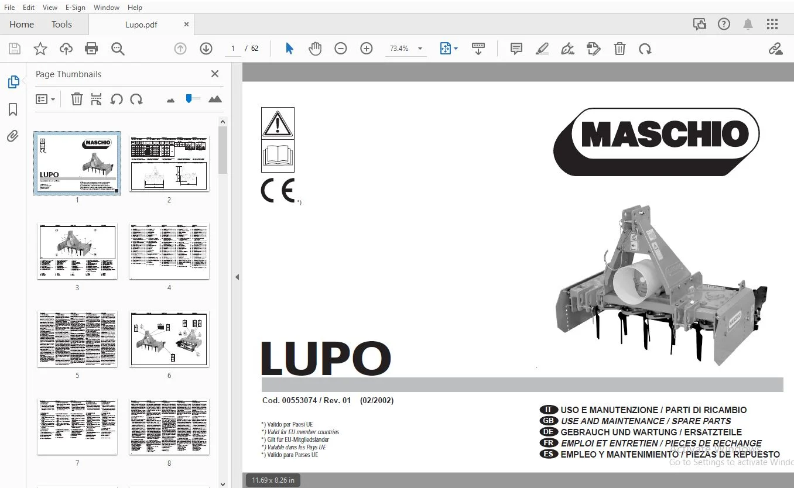
Task: Reduce thumbnail size with small mountain icon
Action: (170, 100)
